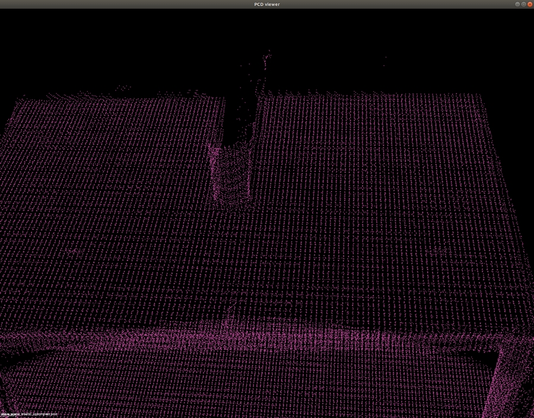534x418 pixels.
Task: Click the PCD viewer title text
Action: pyautogui.click(x=266, y=4)
